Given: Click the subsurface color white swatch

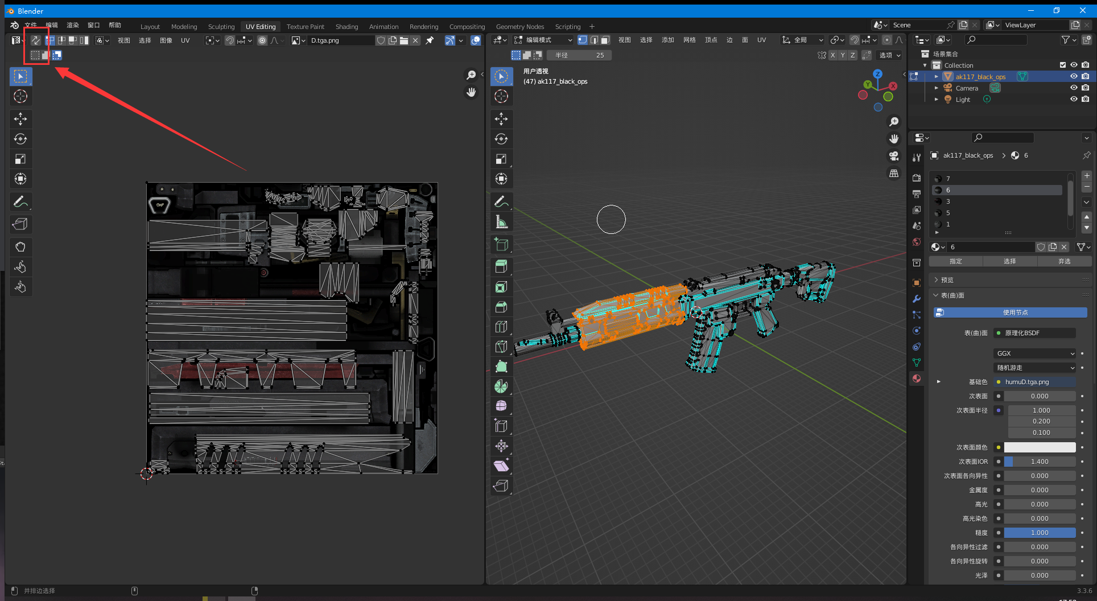Looking at the screenshot, I should 1040,447.
